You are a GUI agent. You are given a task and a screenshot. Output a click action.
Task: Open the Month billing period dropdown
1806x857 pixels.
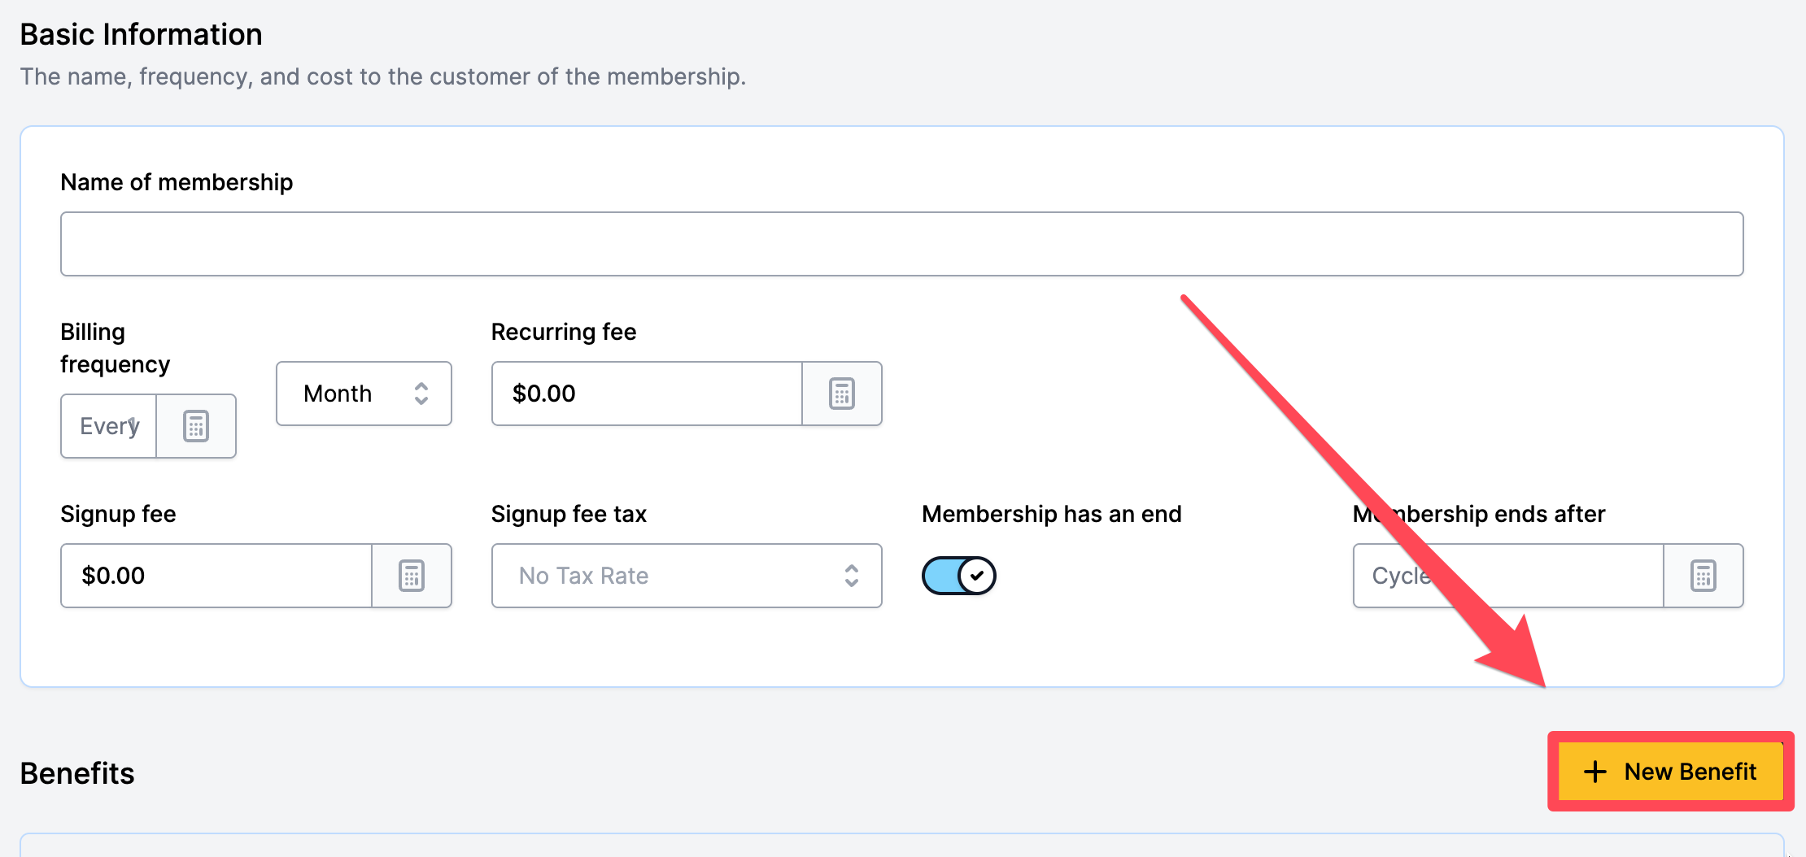[x=364, y=394]
